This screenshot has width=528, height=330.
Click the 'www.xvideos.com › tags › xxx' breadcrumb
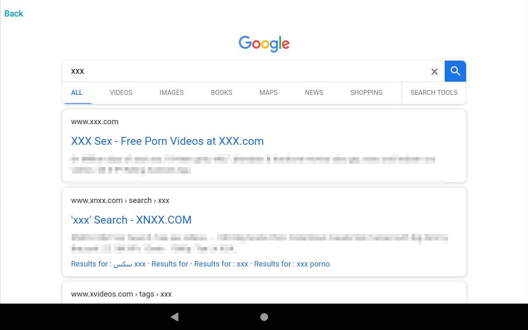tap(121, 294)
